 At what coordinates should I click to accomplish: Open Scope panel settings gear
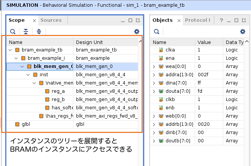coord(137,32)
